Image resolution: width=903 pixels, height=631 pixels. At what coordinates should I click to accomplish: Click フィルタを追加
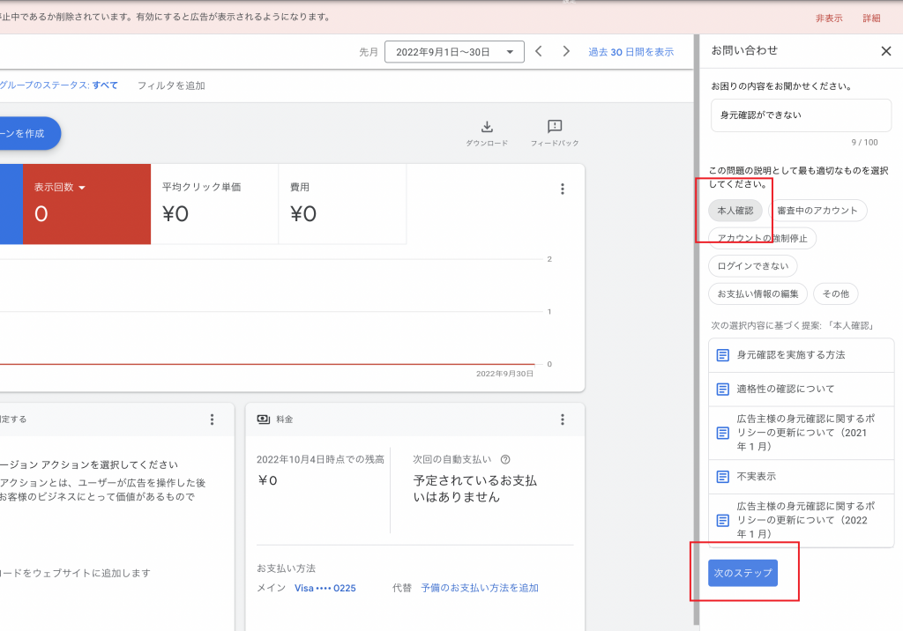[x=171, y=85]
